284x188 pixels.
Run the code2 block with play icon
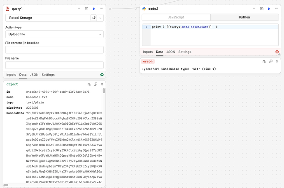click(269, 9)
